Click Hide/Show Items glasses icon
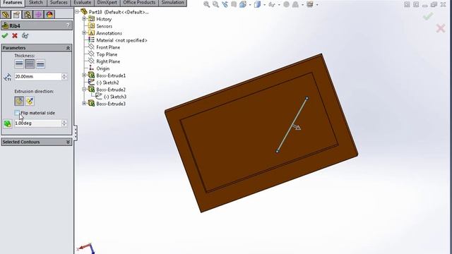Screen dimensions: 452x254 click(271, 4)
